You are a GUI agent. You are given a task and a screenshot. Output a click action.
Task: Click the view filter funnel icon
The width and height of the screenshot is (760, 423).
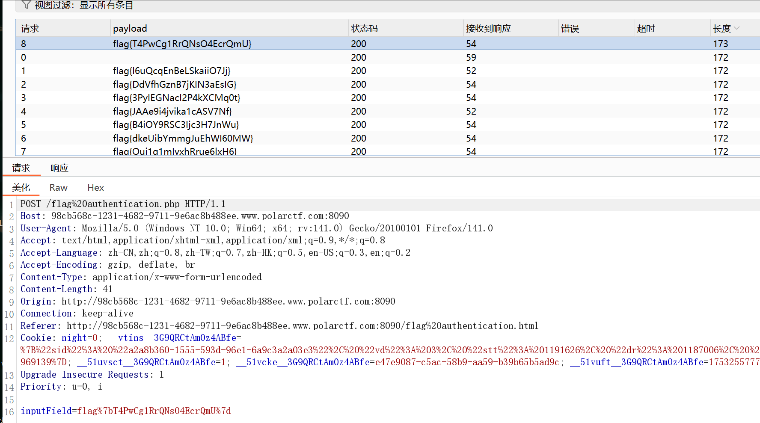coord(26,5)
